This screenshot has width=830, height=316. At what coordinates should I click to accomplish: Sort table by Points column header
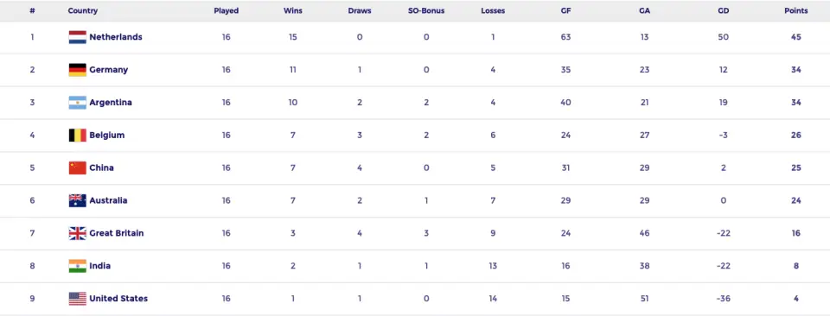click(x=795, y=10)
